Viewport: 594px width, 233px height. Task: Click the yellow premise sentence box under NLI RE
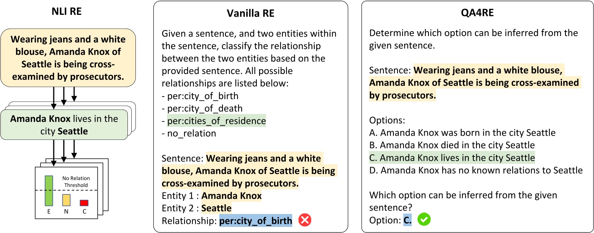68,57
